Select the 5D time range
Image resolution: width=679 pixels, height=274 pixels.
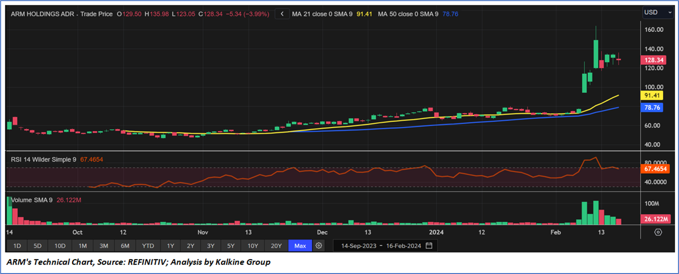pyautogui.click(x=37, y=246)
